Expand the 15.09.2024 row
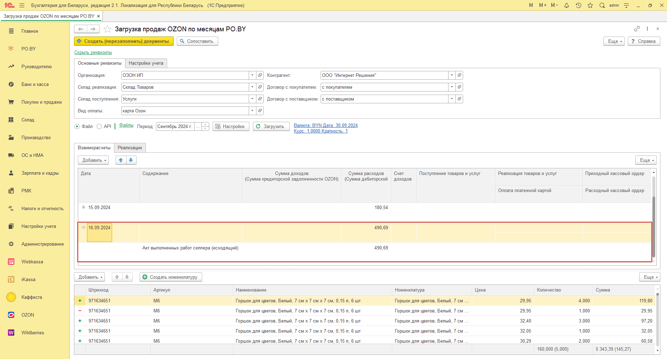Viewport: 667px width, 359px height. 83,207
